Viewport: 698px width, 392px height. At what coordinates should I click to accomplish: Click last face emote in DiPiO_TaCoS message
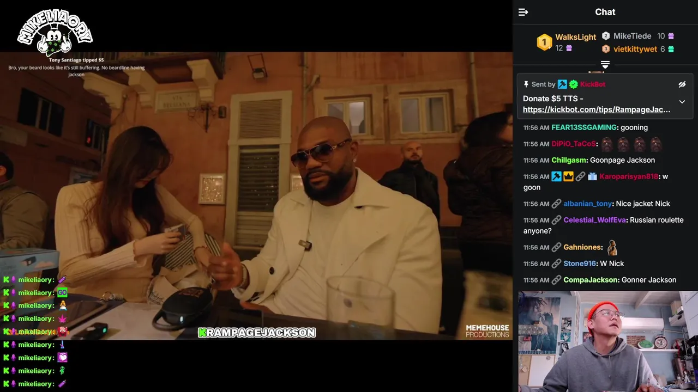point(656,144)
